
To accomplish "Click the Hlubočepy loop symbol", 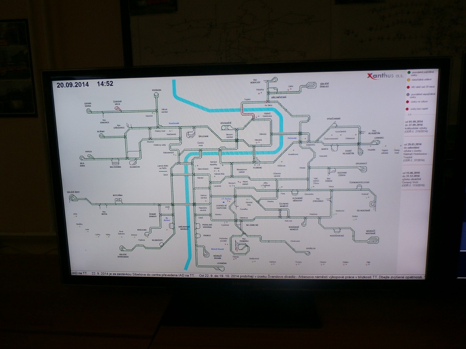I will (161, 245).
